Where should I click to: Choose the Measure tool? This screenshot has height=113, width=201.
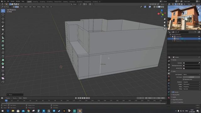pyautogui.click(x=3, y=38)
